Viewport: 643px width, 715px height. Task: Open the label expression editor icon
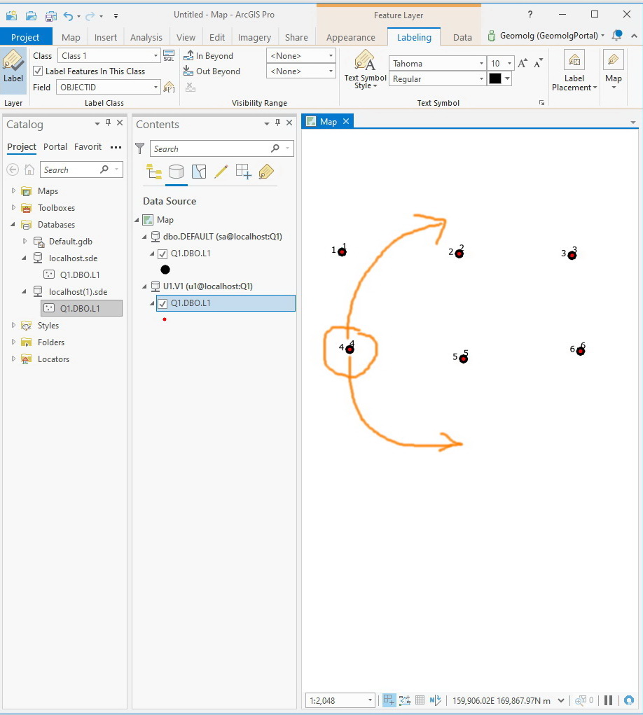click(169, 87)
